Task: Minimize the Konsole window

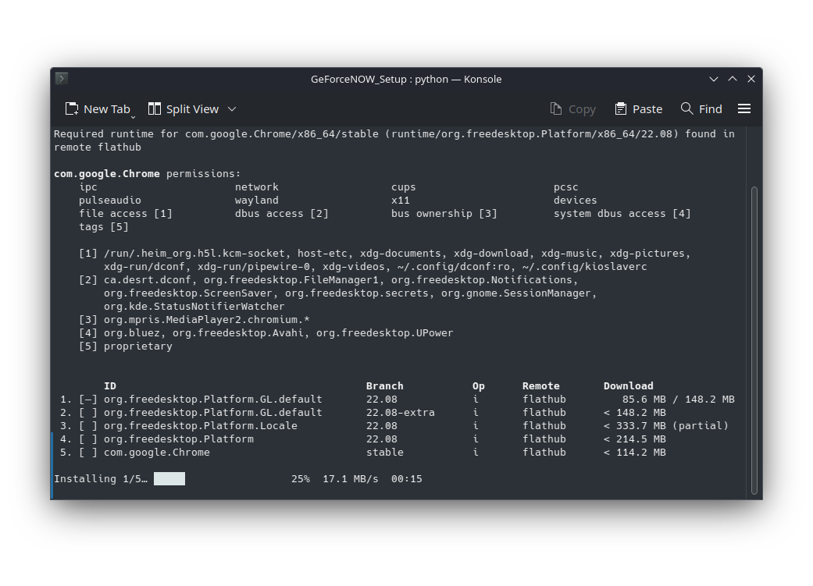Action: click(714, 79)
